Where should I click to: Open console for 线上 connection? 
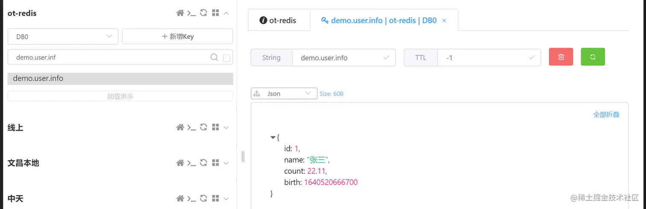[192, 127]
